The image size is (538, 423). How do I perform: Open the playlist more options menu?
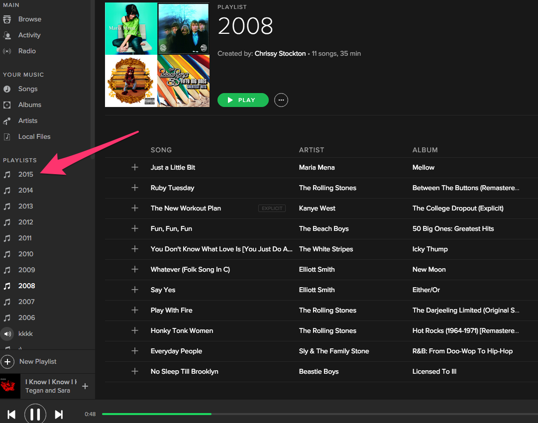click(x=281, y=100)
